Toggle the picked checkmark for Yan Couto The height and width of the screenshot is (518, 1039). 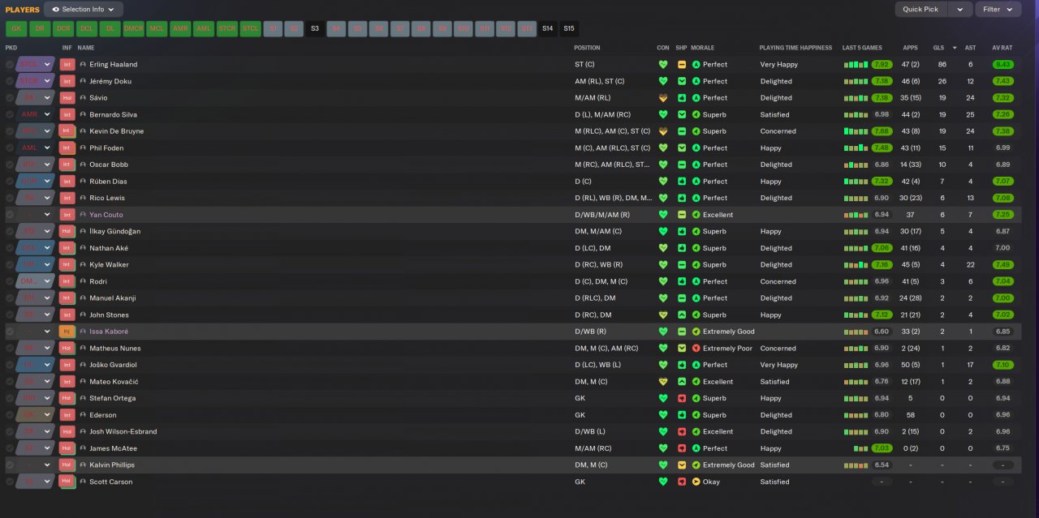click(x=10, y=215)
